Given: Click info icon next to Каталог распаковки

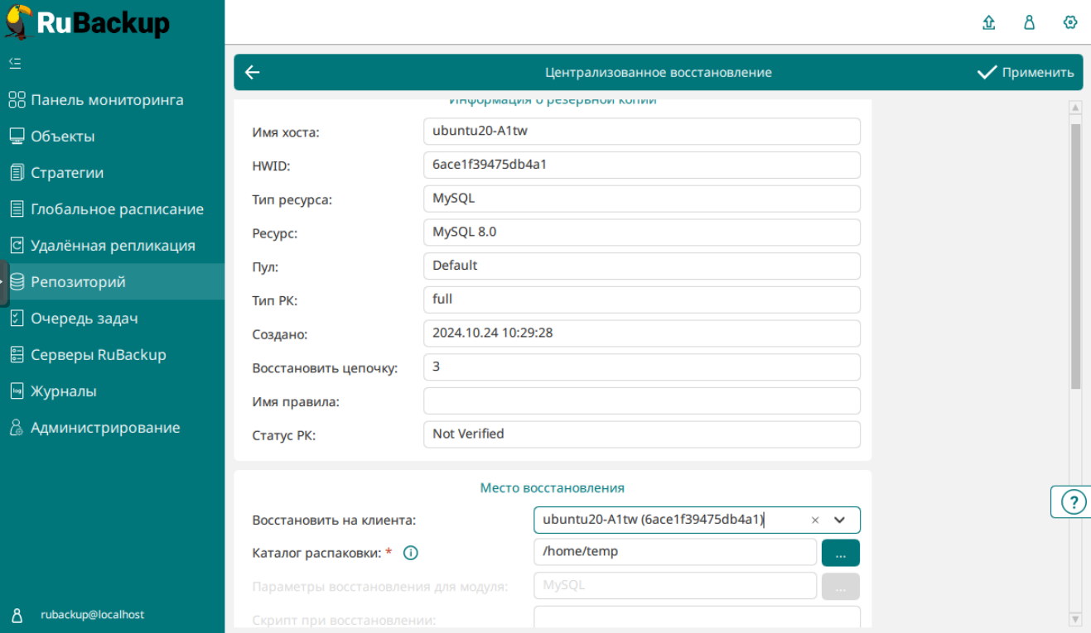Looking at the screenshot, I should coord(410,553).
